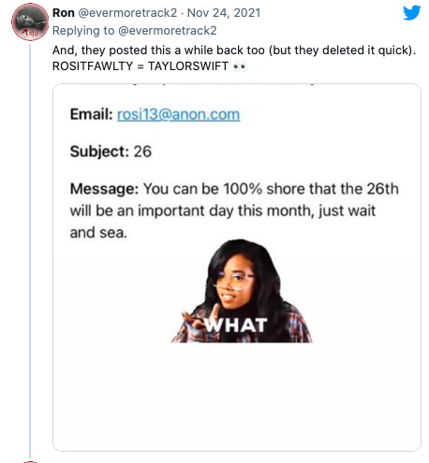Click the Message paragraph about the 26th

[234, 210]
